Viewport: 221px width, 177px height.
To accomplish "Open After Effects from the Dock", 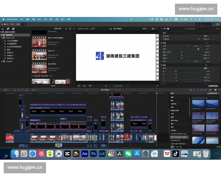I will click(85, 153).
